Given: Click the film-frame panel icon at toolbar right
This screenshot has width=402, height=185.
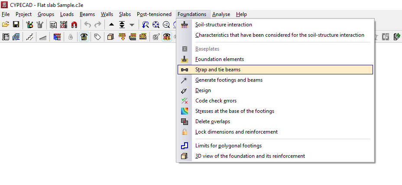Looking at the screenshot, I should click(x=385, y=37).
